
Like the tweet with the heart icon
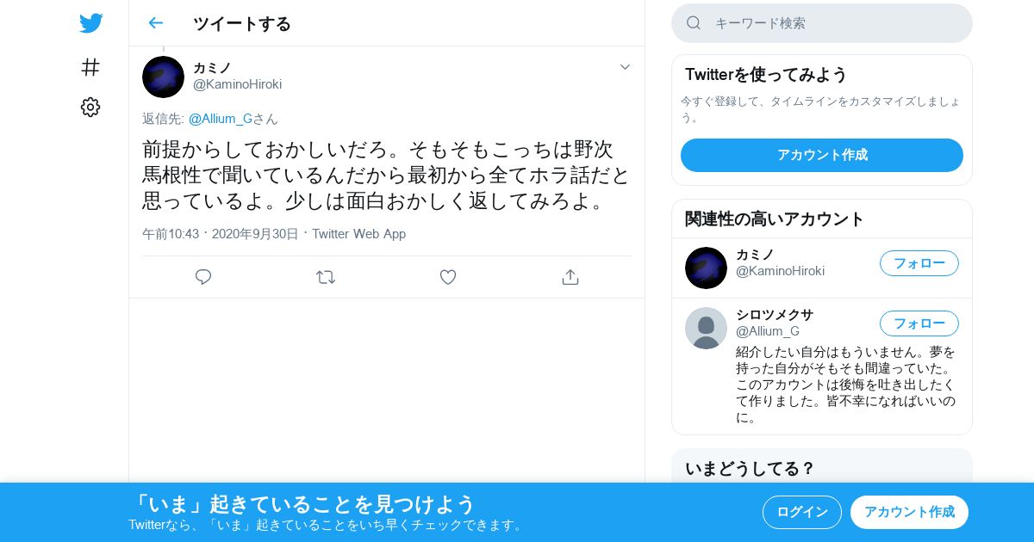coord(448,277)
